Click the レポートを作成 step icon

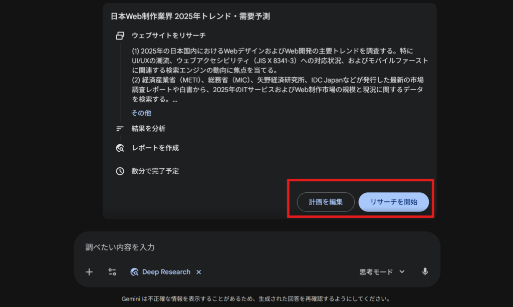(120, 148)
